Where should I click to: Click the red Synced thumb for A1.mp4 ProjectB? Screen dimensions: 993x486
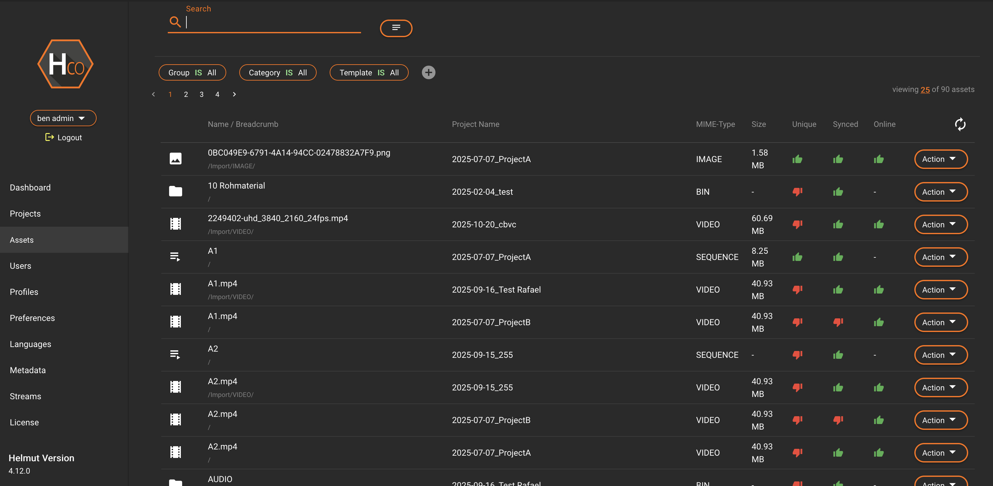[x=838, y=322]
